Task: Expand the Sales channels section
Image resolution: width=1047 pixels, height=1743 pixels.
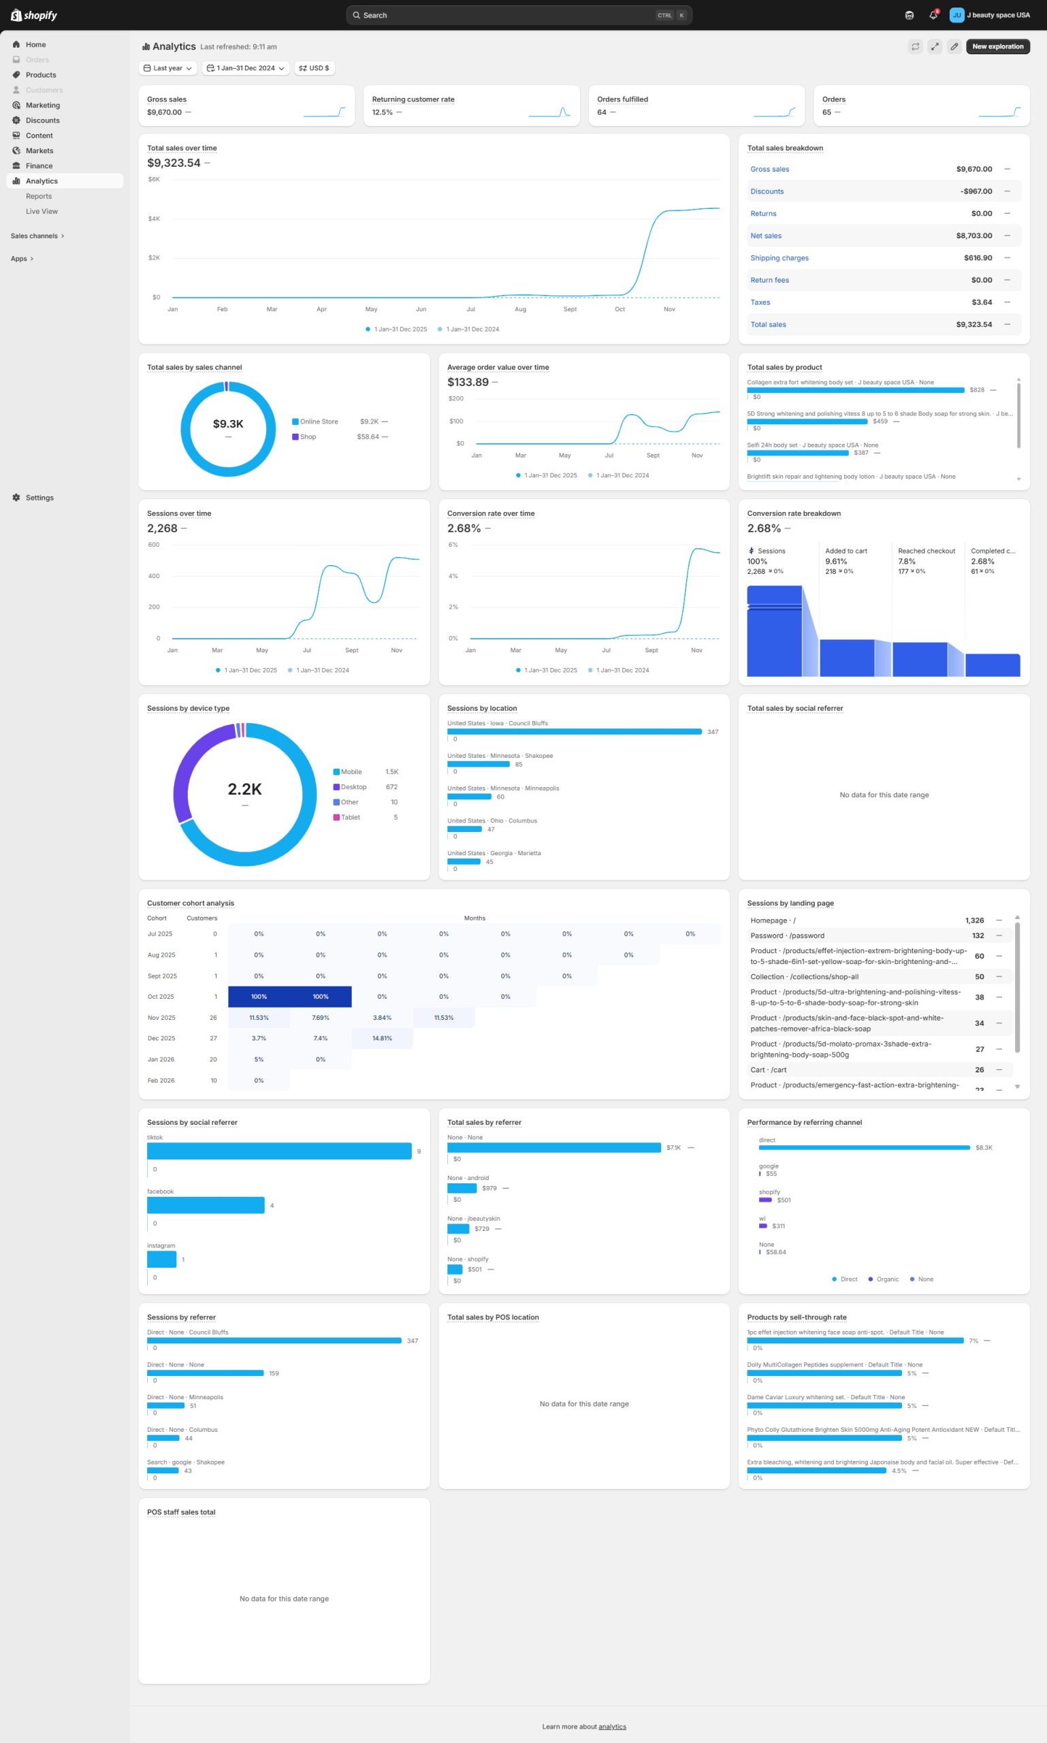Action: click(x=37, y=236)
